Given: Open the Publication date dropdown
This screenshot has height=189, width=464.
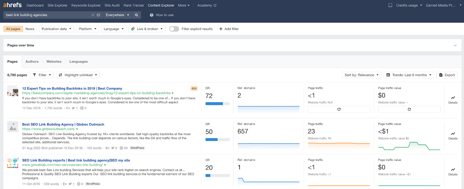Looking at the screenshot, I should (56, 29).
